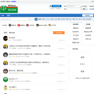Click the hot search keyword neuer
This screenshot has height=94, width=94.
tap(48, 19)
